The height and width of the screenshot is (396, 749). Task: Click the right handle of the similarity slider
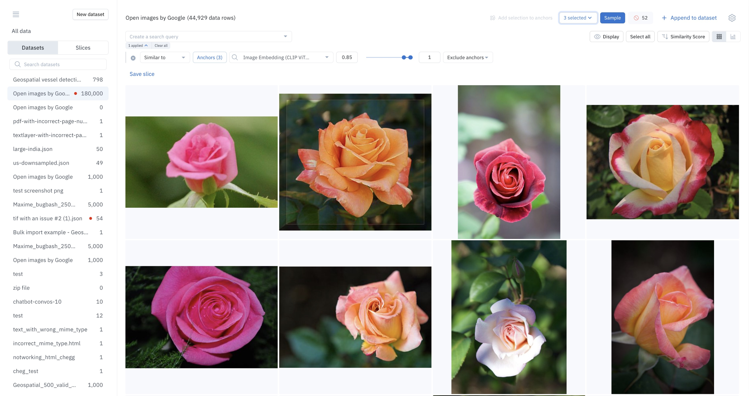tap(410, 57)
